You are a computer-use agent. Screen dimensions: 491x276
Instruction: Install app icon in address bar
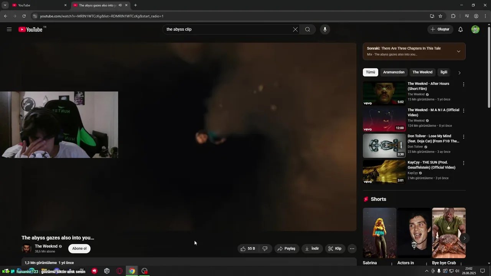[432, 16]
